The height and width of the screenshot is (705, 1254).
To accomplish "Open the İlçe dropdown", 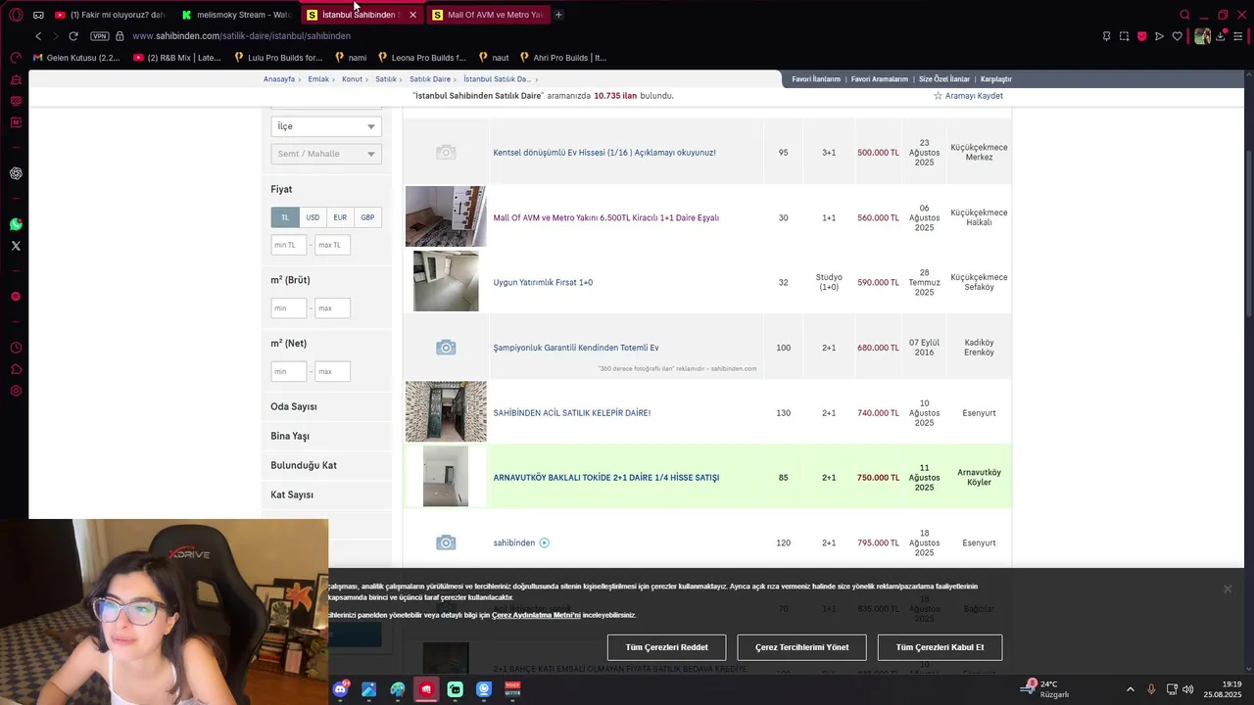I will pos(326,126).
